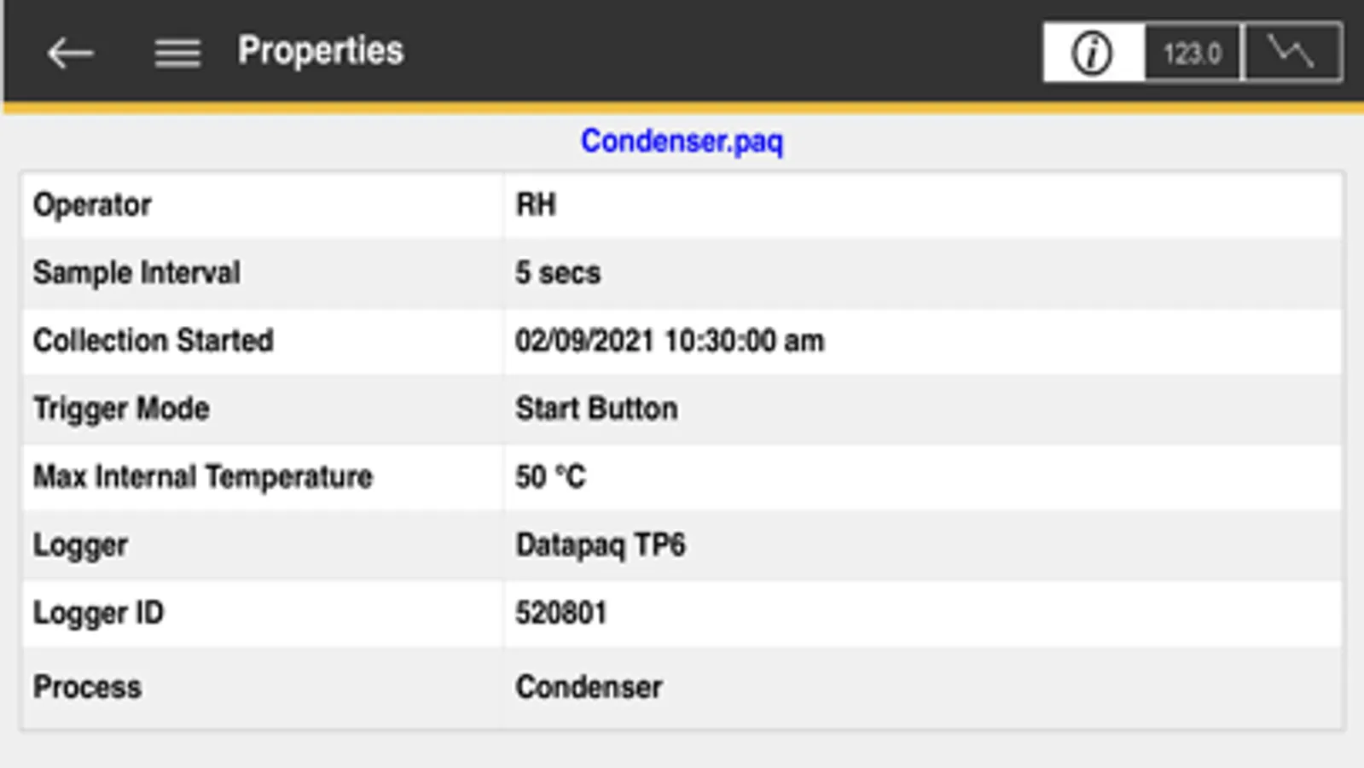Select the Operator row label

(92, 205)
